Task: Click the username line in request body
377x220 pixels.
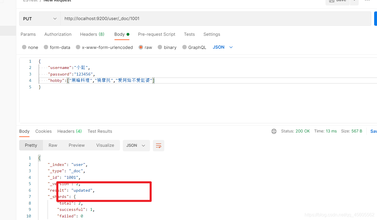Action: click(x=69, y=68)
